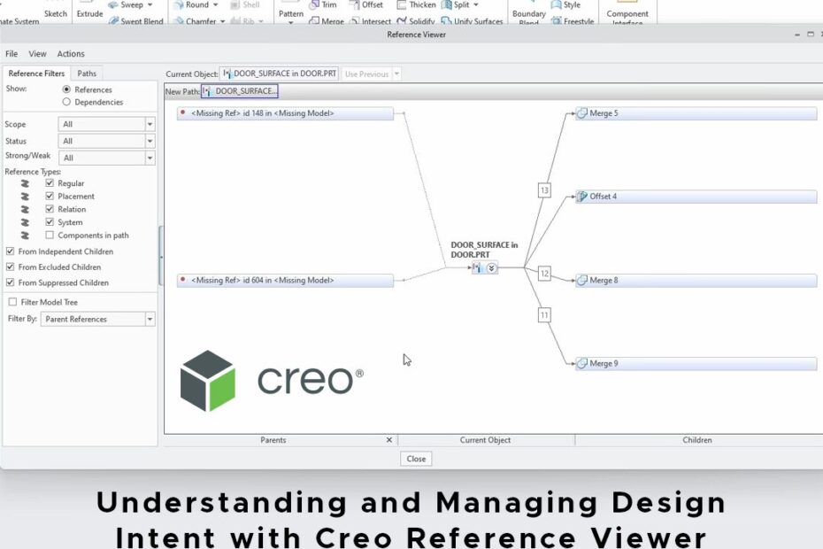Click the DOOR_SURFACE node icon in graph

pos(477,268)
